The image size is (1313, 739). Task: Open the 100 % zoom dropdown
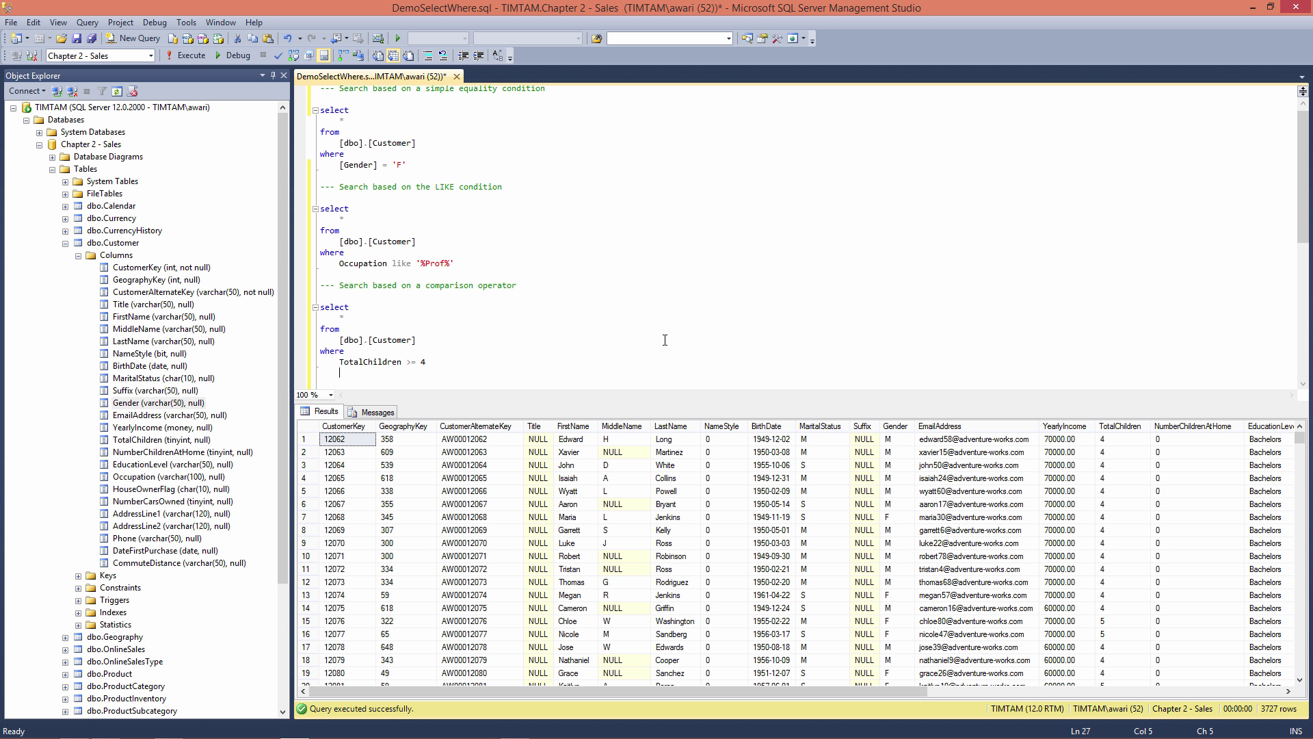330,395
